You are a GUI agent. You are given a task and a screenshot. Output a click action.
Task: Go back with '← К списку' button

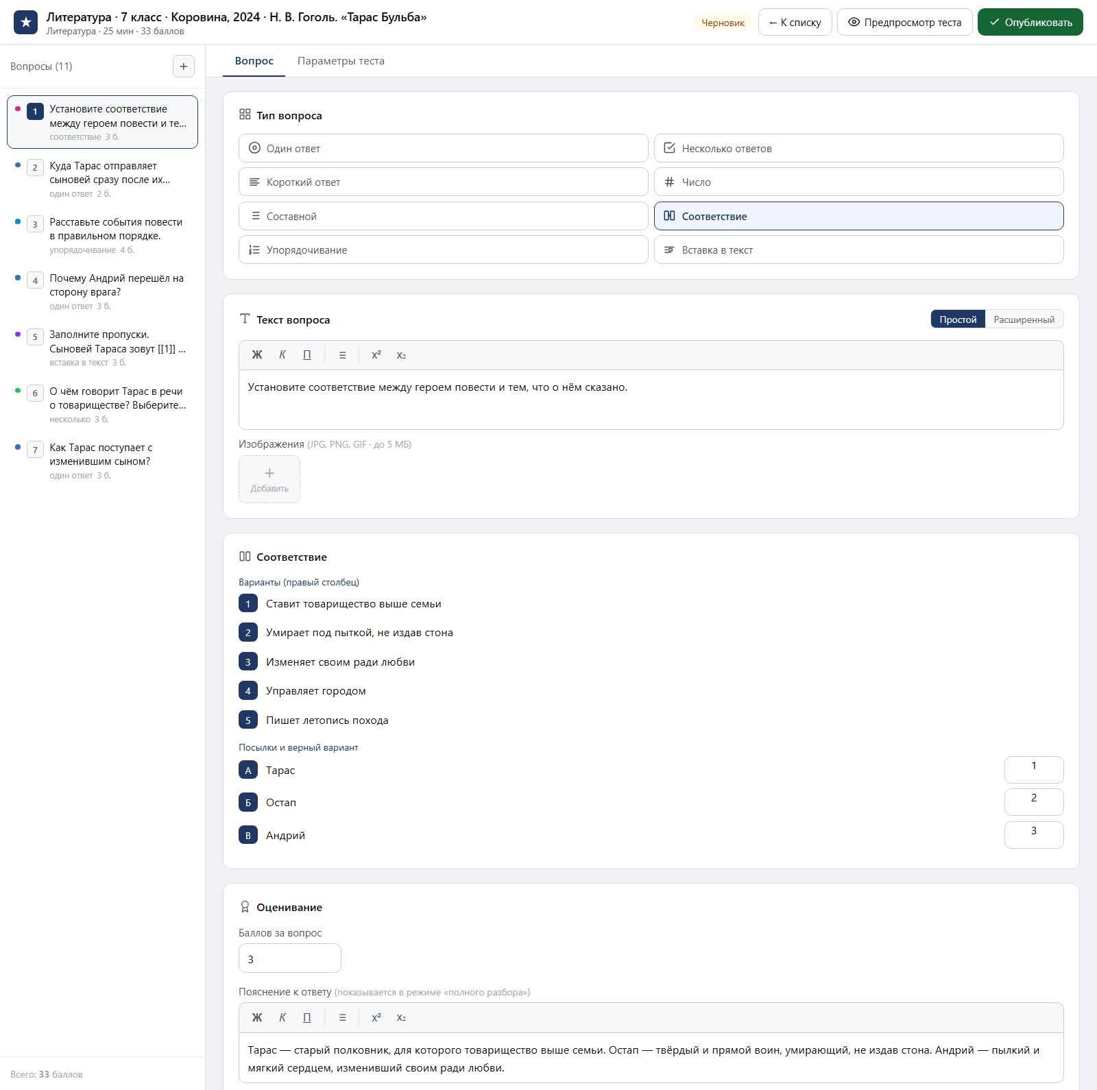(x=795, y=22)
